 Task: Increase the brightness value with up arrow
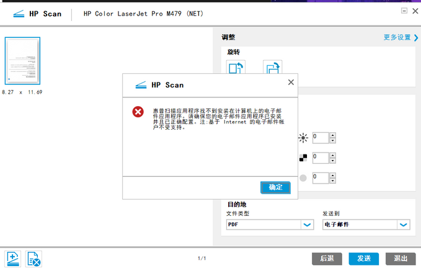[333, 135]
